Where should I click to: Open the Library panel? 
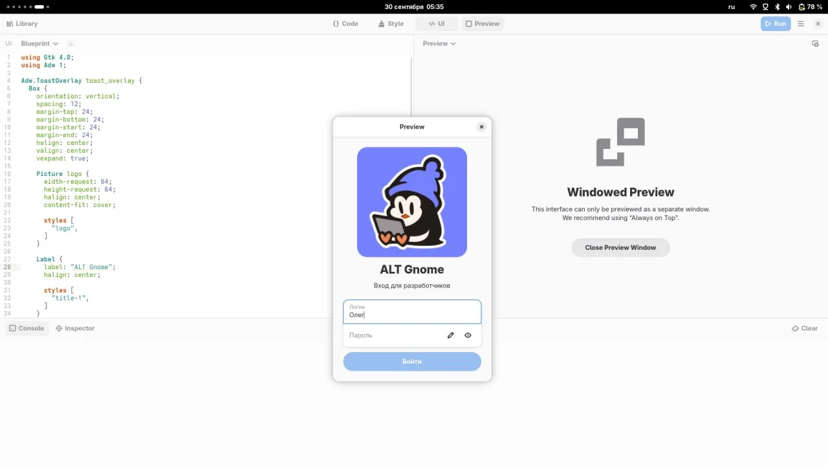[x=22, y=23]
